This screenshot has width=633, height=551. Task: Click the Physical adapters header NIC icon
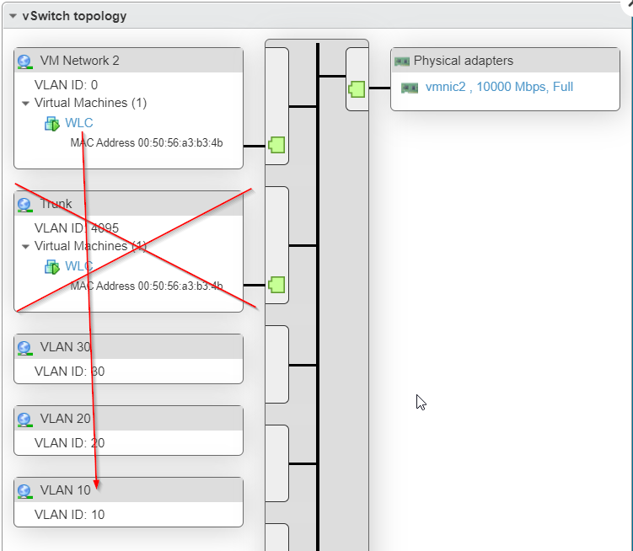(x=402, y=62)
